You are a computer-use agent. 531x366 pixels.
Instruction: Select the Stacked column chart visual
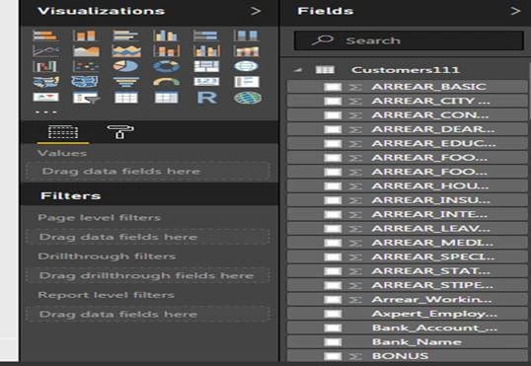coord(85,36)
